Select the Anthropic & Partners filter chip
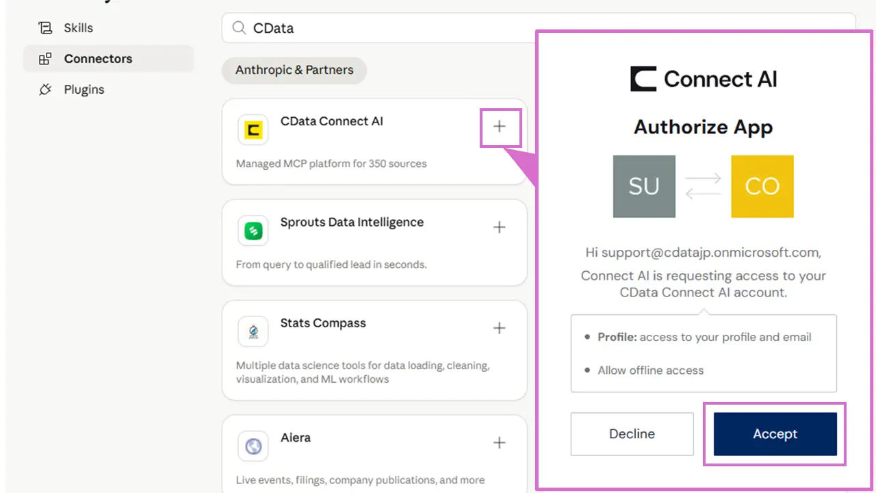 pos(294,70)
